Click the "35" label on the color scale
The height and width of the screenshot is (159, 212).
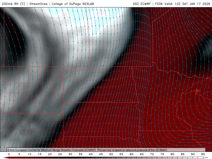pos(81,154)
